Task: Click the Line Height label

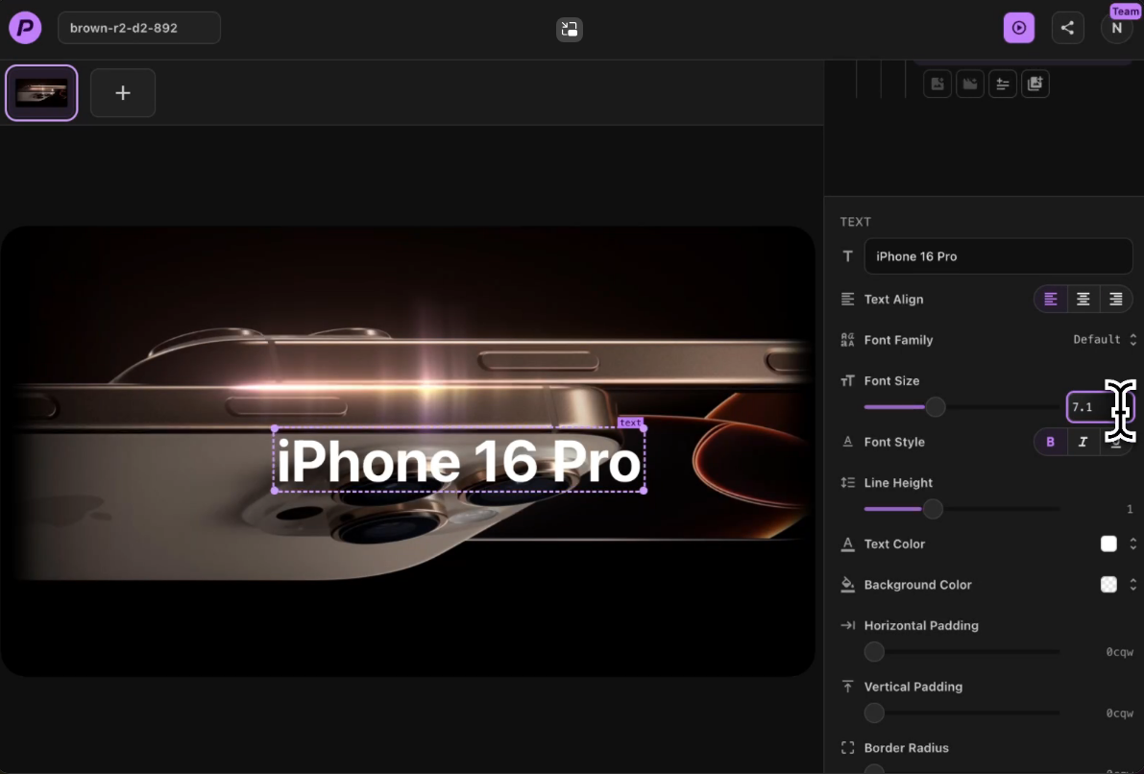Action: tap(898, 483)
